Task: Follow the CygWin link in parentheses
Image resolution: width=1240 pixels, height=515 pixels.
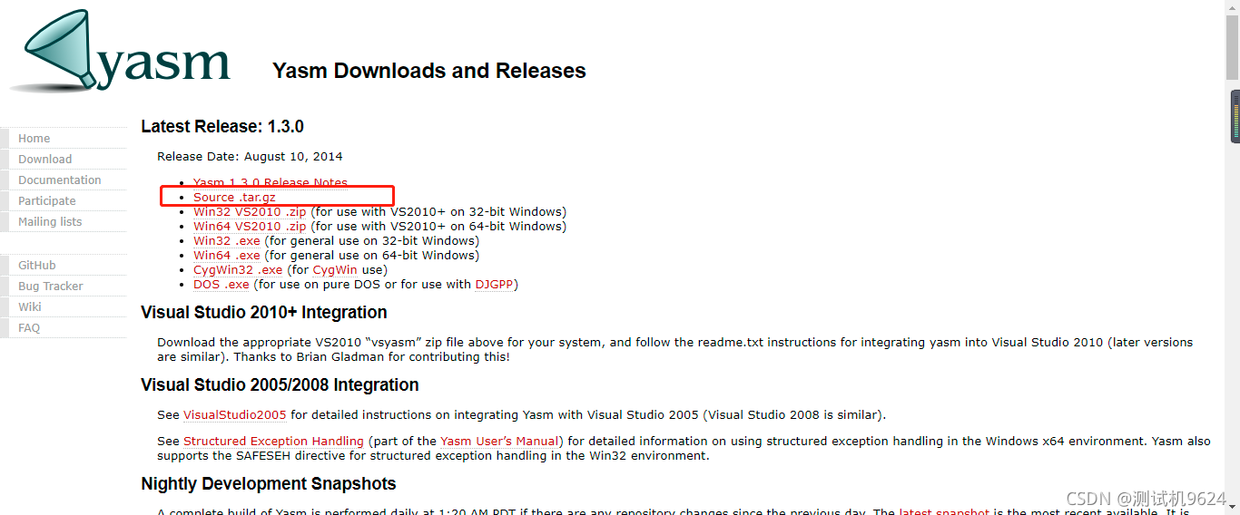Action: tap(335, 270)
